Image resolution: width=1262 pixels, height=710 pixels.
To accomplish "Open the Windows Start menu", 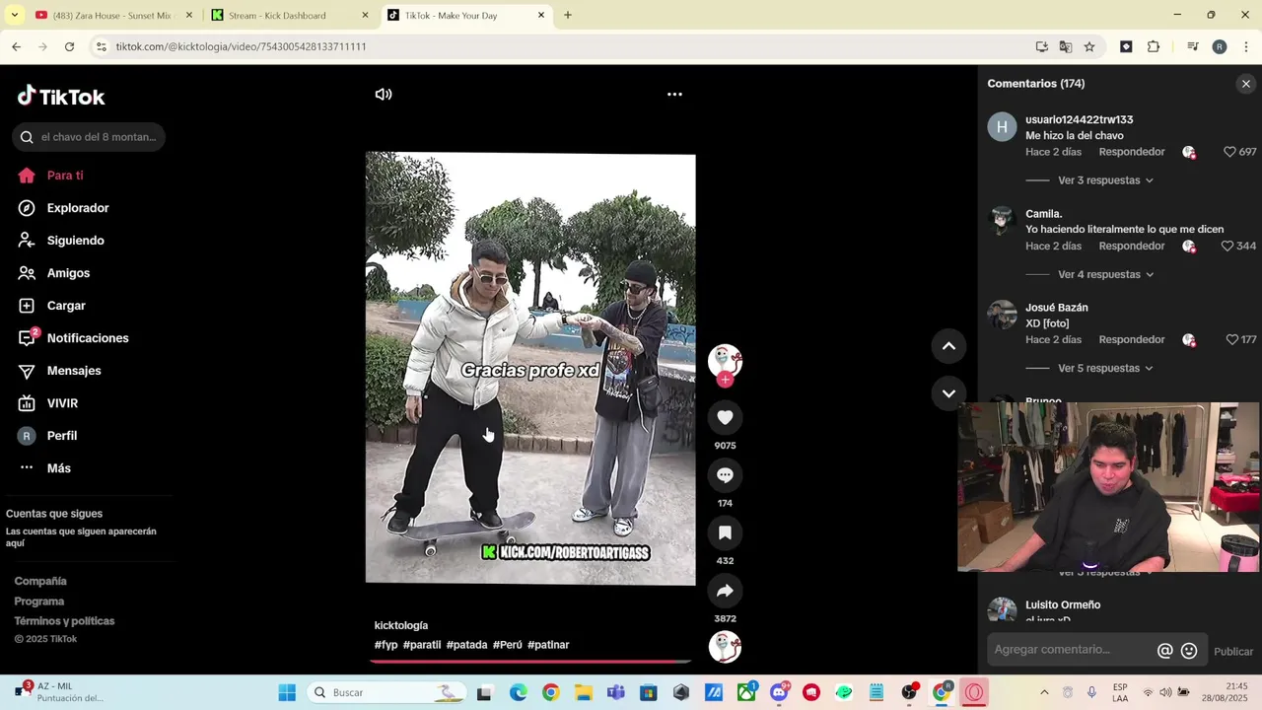I will click(287, 692).
